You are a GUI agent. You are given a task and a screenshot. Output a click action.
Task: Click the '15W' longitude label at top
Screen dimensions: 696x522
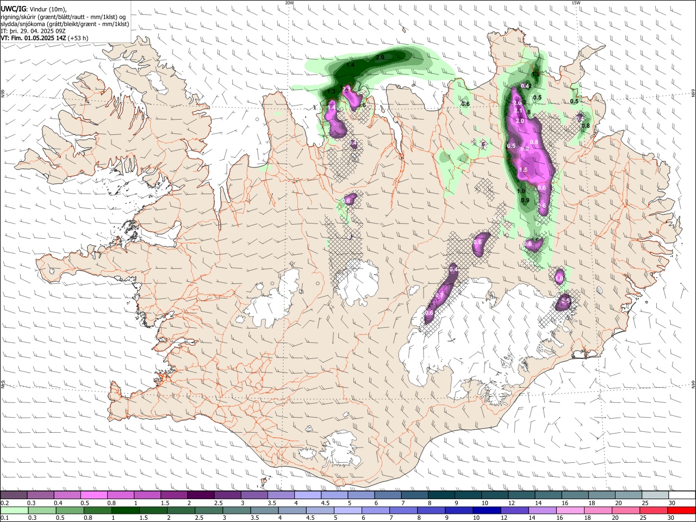(576, 2)
